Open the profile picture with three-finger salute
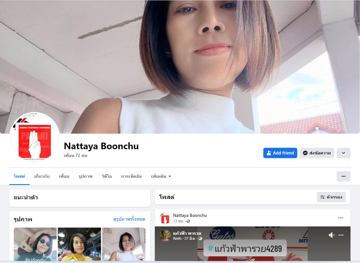360x263 pixels. pyautogui.click(x=35, y=137)
